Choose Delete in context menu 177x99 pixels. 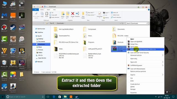pos(145,87)
